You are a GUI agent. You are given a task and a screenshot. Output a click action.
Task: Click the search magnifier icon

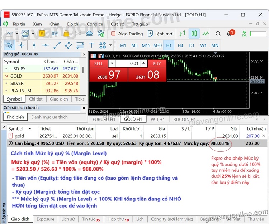218,34
